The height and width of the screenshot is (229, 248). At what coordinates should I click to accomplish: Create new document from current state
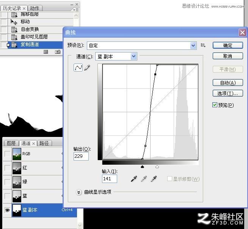pos(46,52)
